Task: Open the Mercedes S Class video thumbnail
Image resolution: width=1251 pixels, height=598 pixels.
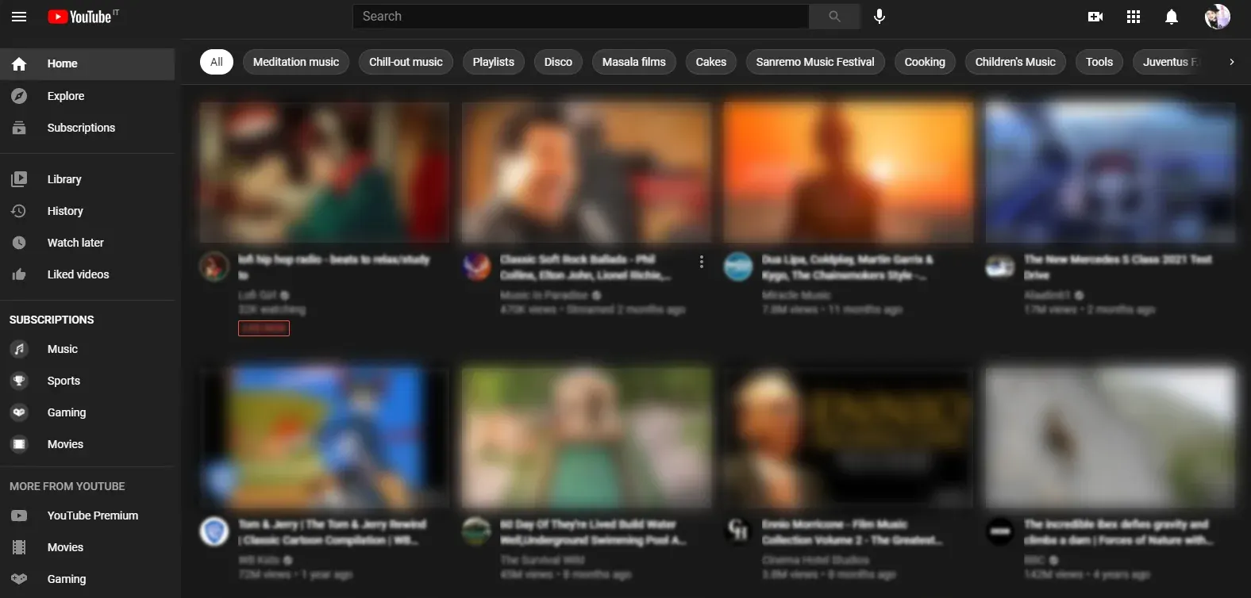Action: pyautogui.click(x=1111, y=172)
